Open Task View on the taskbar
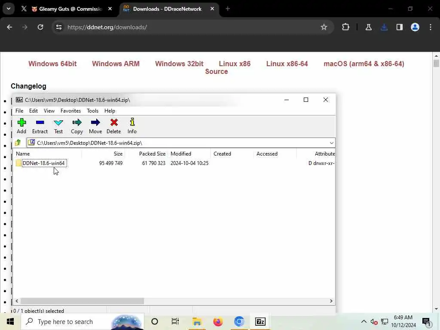 coord(175,321)
